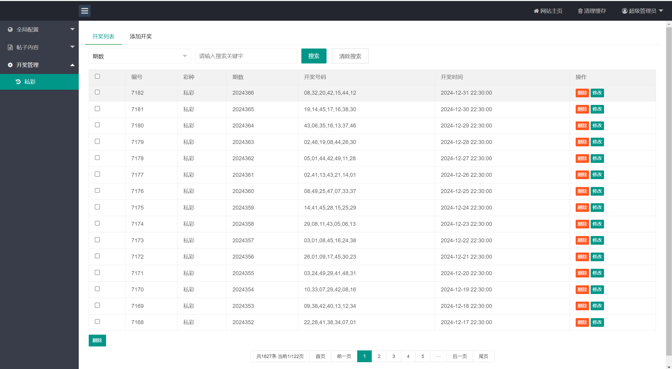Tick the checkbox for row 7175
This screenshot has width=672, height=369.
97,207
